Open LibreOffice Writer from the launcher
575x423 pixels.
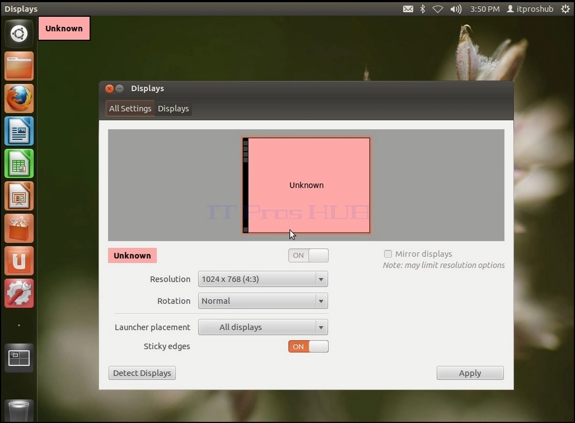(x=18, y=131)
